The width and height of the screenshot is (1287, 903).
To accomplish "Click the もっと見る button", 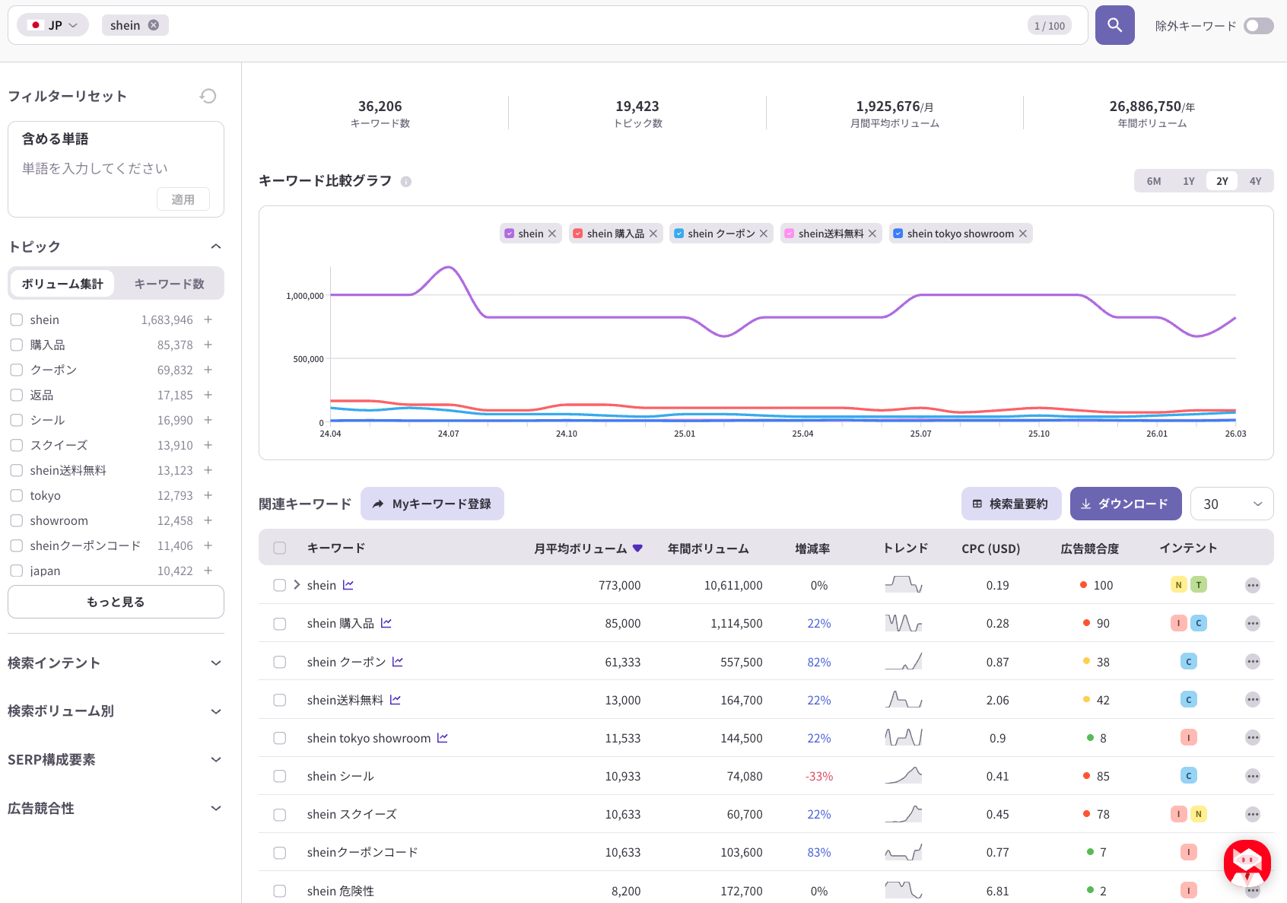I will coord(115,602).
